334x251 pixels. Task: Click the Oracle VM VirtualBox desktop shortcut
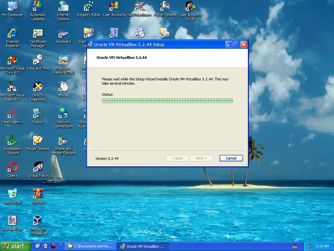38,225
